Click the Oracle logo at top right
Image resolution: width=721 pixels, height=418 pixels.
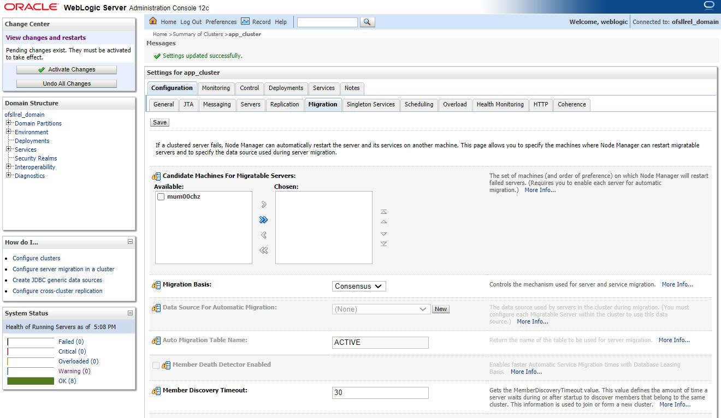708,5
